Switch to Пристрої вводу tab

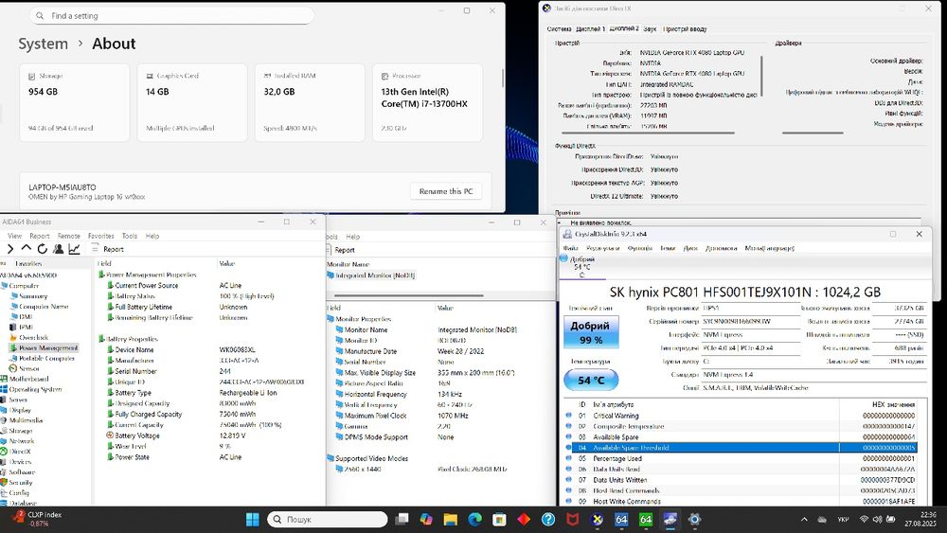tap(685, 29)
